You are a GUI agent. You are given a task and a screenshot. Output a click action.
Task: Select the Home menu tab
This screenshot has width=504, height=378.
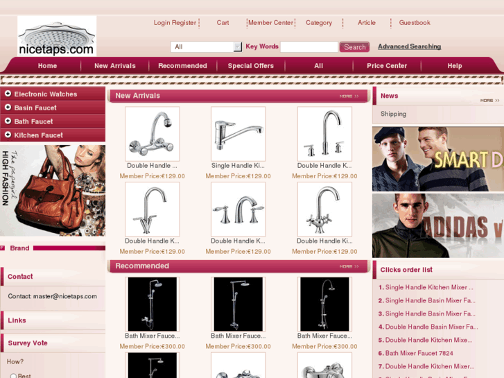[47, 66]
